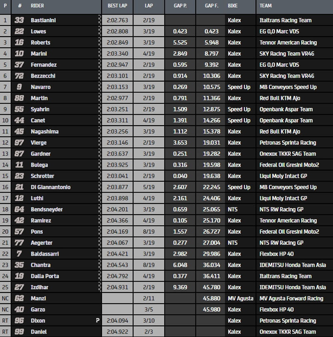Click the BIKE column header
Viewport: 333px width, 337px height.
click(234, 6)
